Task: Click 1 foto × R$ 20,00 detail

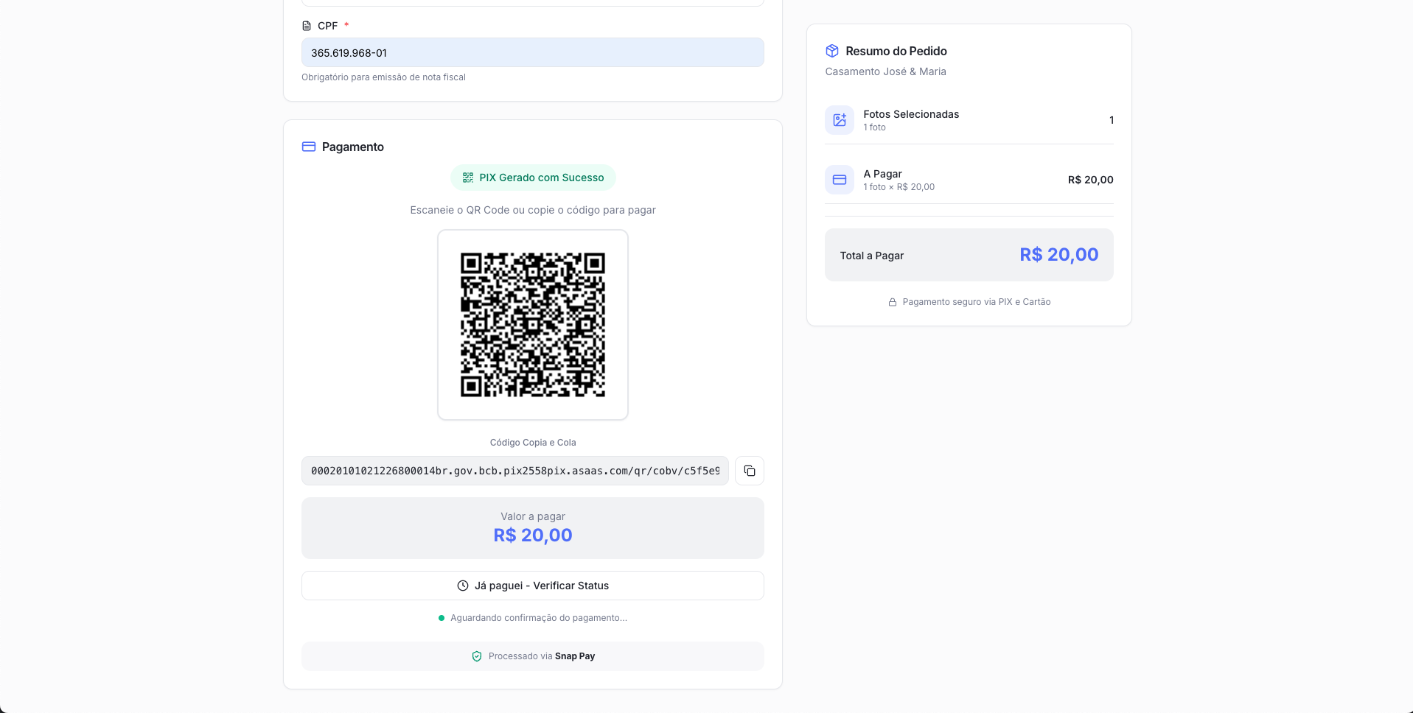Action: 899,187
